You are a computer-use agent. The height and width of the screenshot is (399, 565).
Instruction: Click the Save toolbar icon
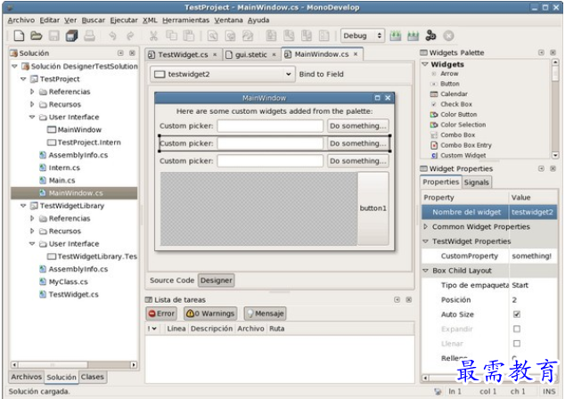click(x=54, y=36)
